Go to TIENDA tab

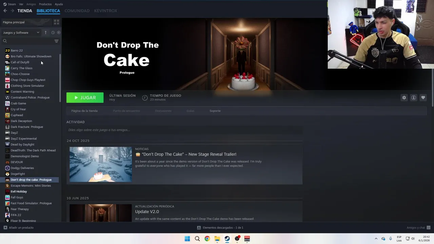point(25,11)
